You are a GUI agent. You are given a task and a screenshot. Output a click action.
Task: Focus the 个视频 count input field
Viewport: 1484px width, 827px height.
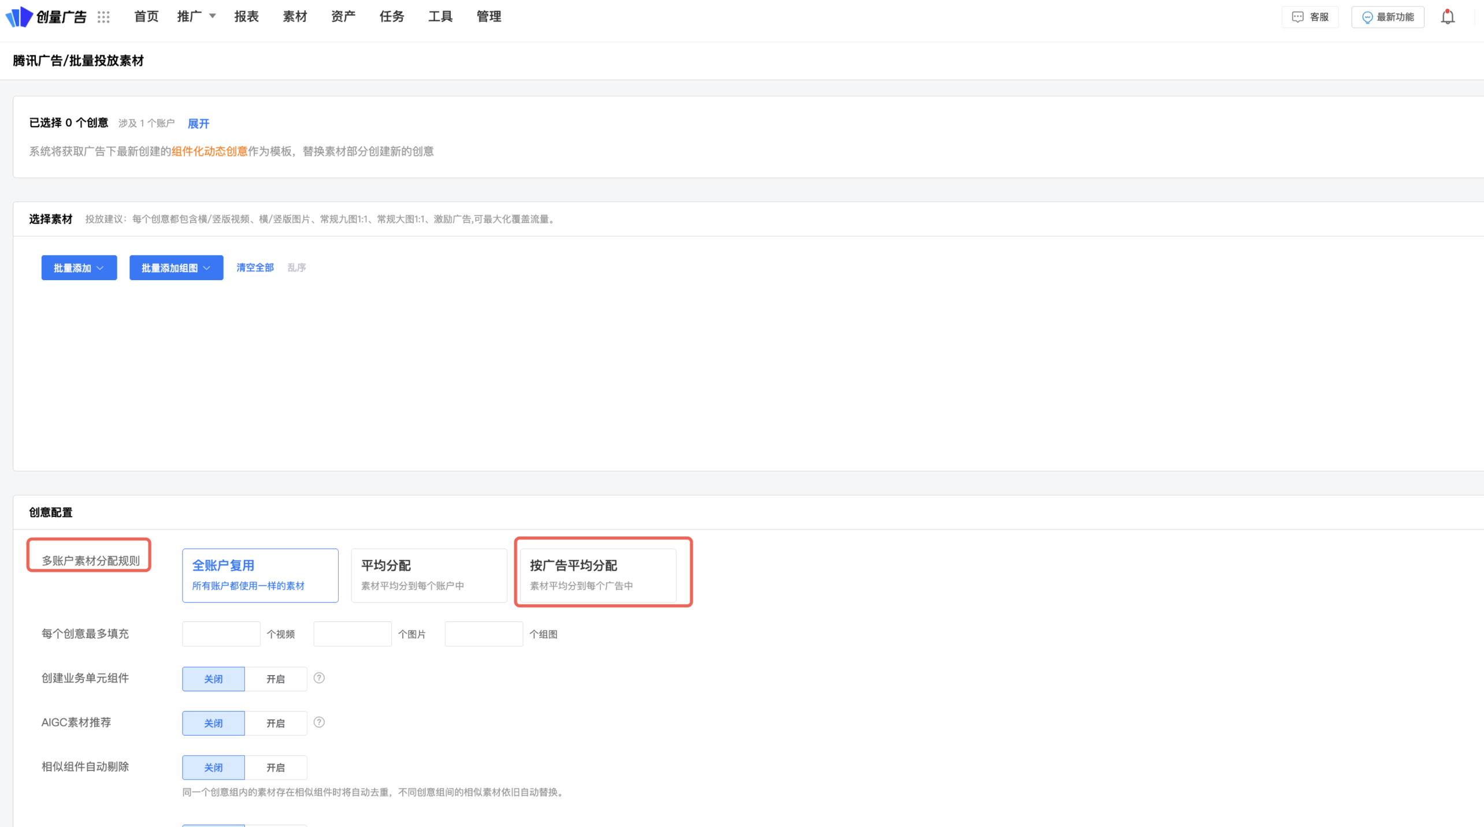[x=221, y=634]
